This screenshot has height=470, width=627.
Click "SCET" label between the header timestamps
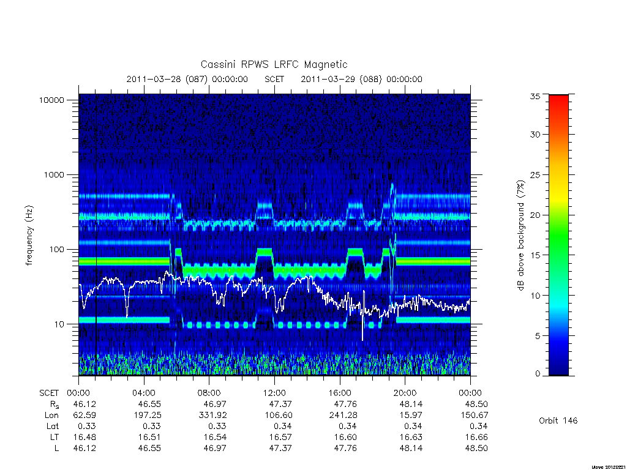274,79
